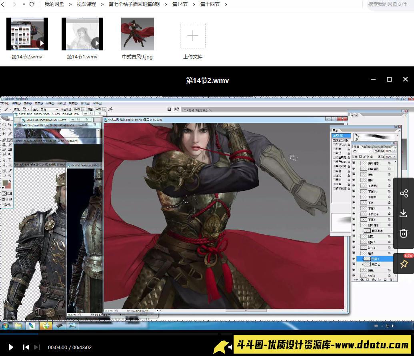
Task: Select the Crop tool in Photoshop toolbox
Action: pos(4,134)
